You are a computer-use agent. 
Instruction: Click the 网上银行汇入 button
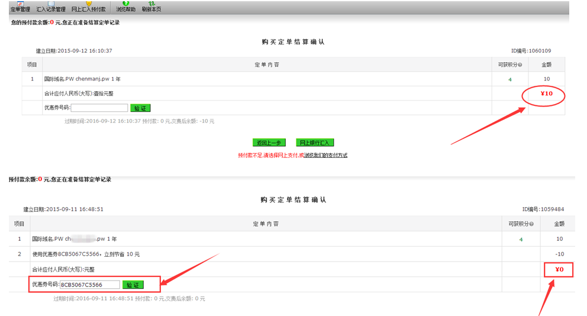click(314, 143)
